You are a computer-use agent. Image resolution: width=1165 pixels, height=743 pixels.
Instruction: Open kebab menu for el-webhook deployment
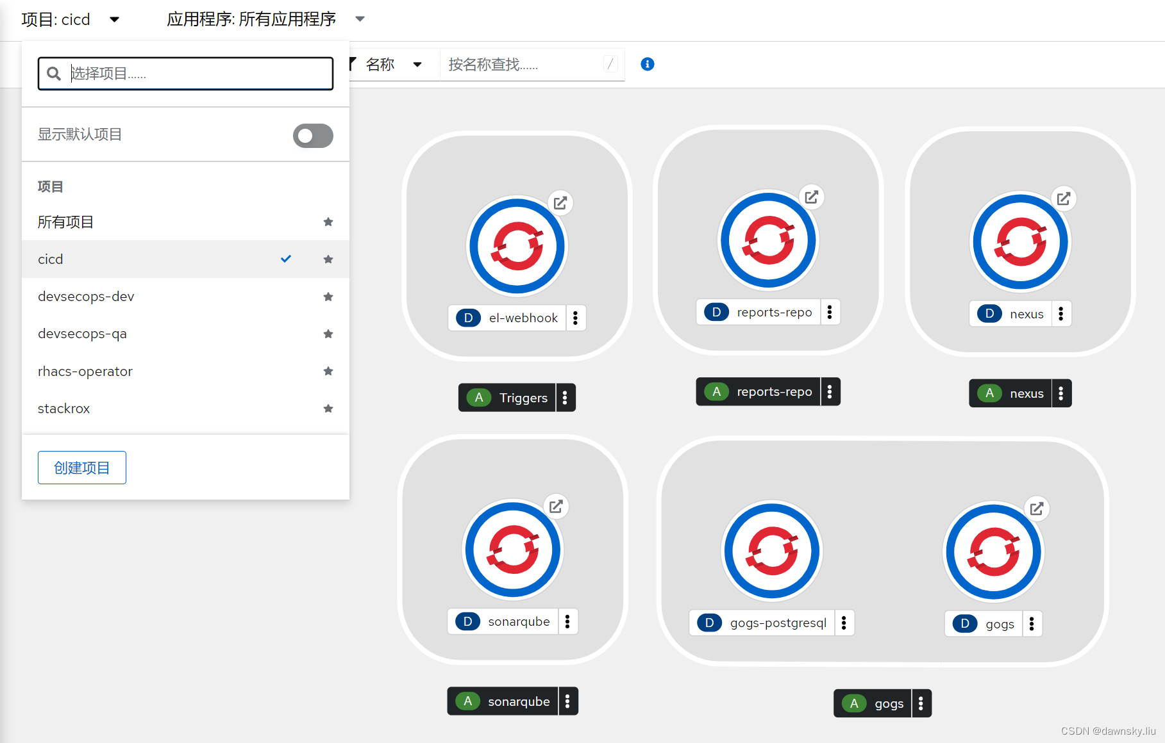click(576, 318)
